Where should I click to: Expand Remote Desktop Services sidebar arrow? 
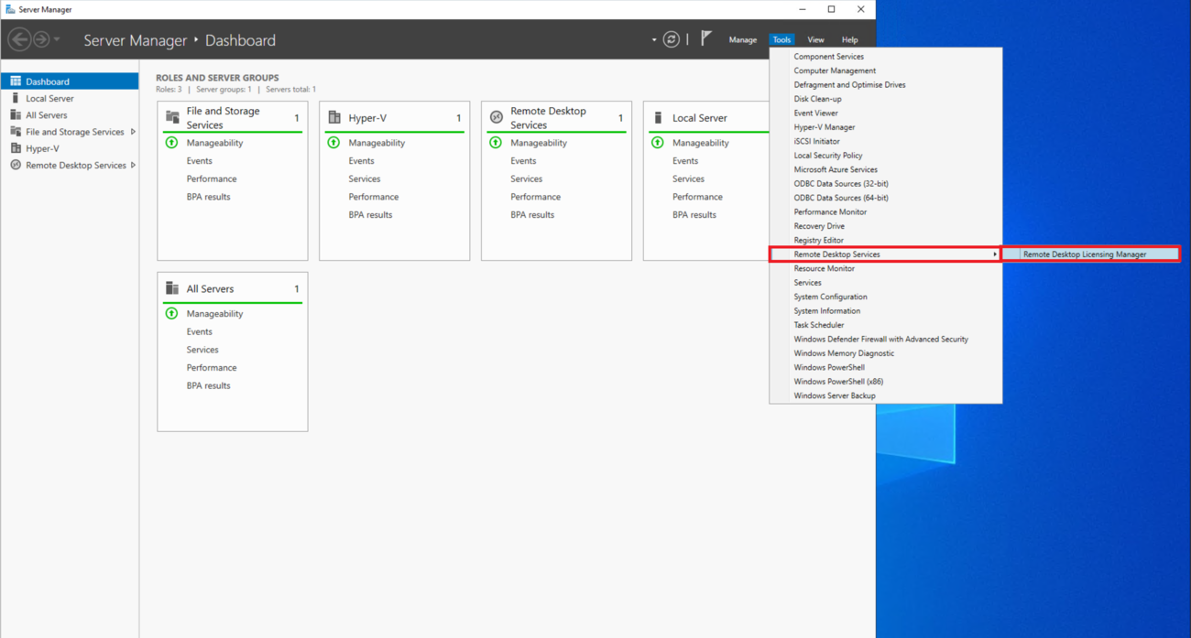(134, 166)
